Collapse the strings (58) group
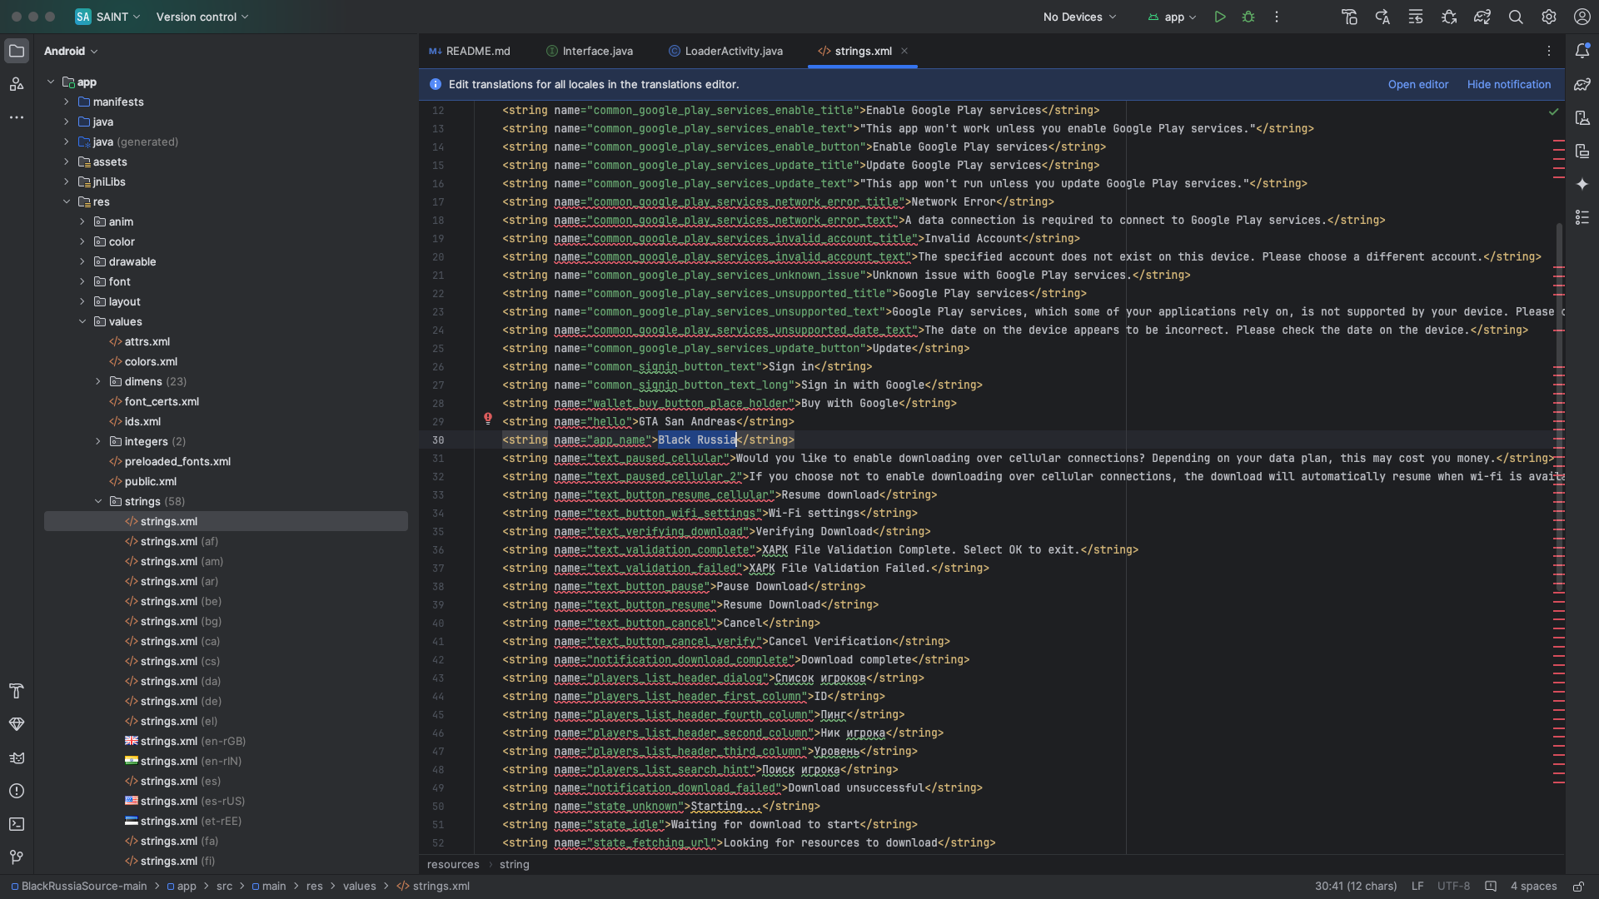The height and width of the screenshot is (899, 1599). (98, 501)
